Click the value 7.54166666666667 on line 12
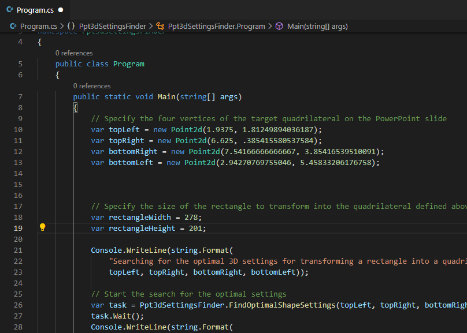Image resolution: width=467 pixels, height=333 pixels. tap(260, 152)
